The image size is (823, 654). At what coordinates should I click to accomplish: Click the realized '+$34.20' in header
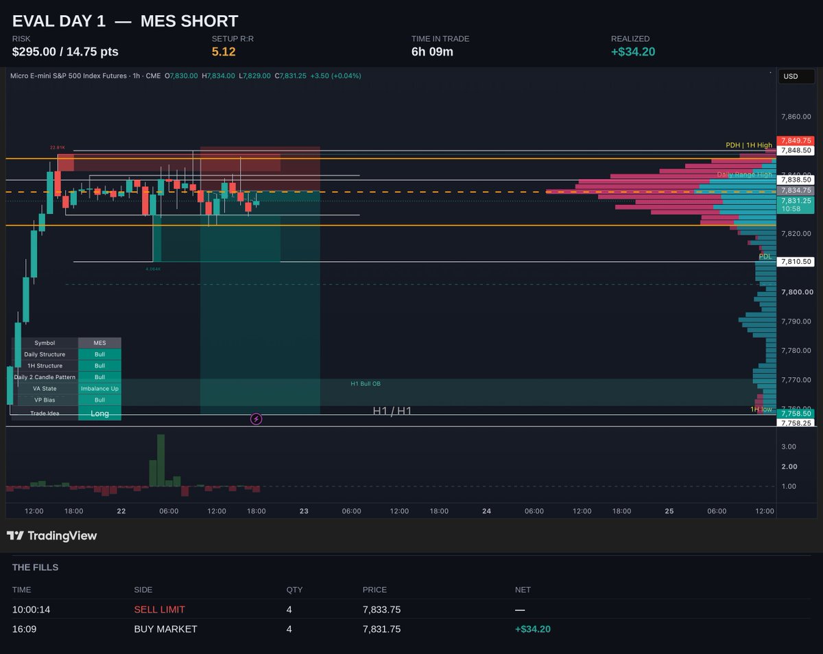click(x=632, y=51)
